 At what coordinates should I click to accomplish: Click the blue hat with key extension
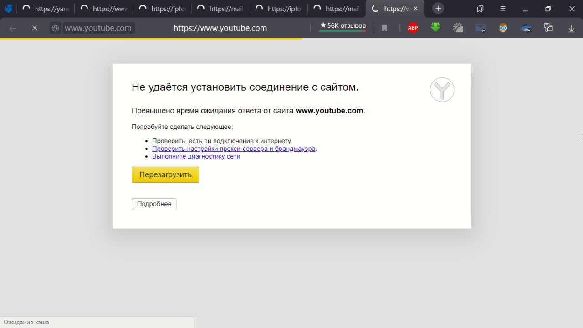coord(526,28)
